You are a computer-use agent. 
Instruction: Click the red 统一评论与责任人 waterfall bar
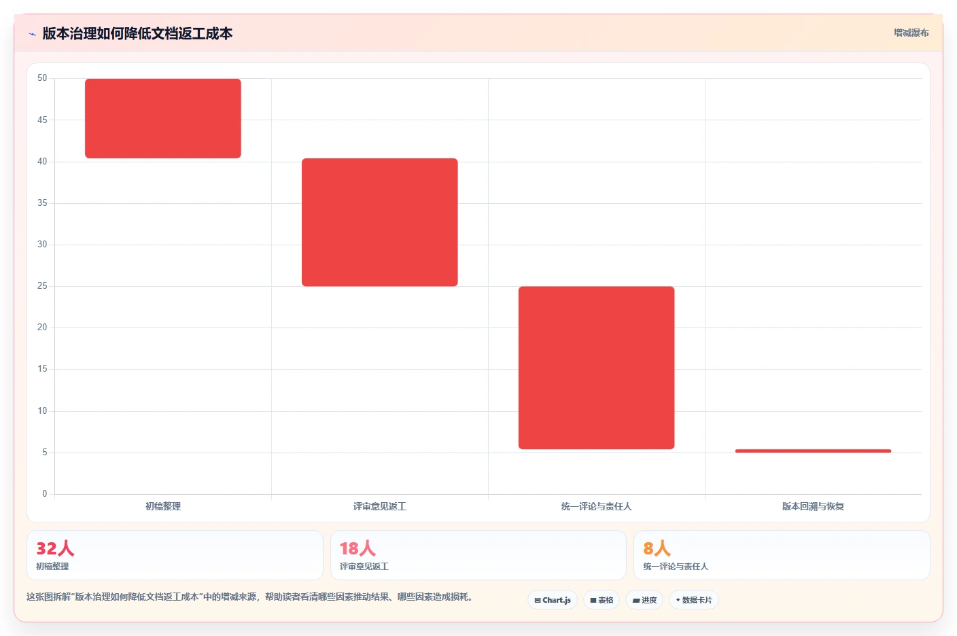pos(597,368)
